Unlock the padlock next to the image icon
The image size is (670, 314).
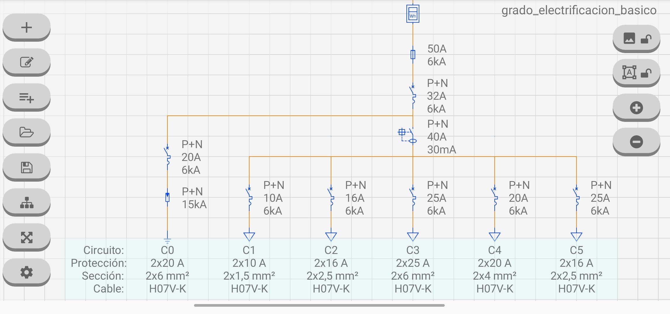click(646, 39)
